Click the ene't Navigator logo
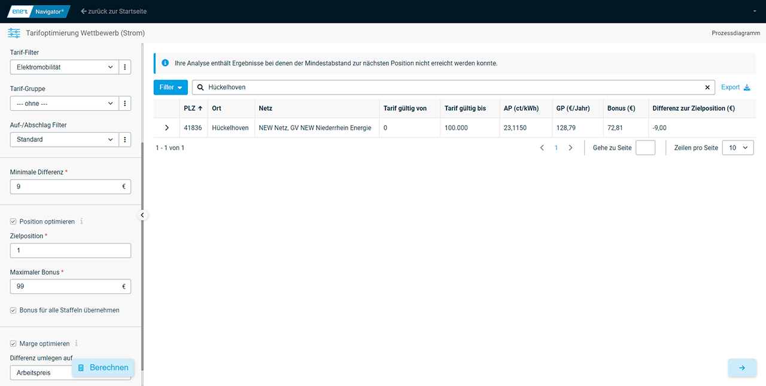 click(x=38, y=11)
